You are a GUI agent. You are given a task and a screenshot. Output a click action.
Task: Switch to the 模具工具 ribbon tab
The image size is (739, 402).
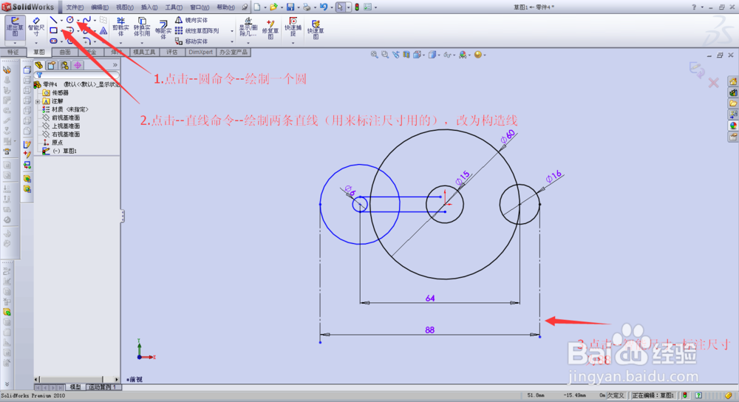(x=144, y=52)
